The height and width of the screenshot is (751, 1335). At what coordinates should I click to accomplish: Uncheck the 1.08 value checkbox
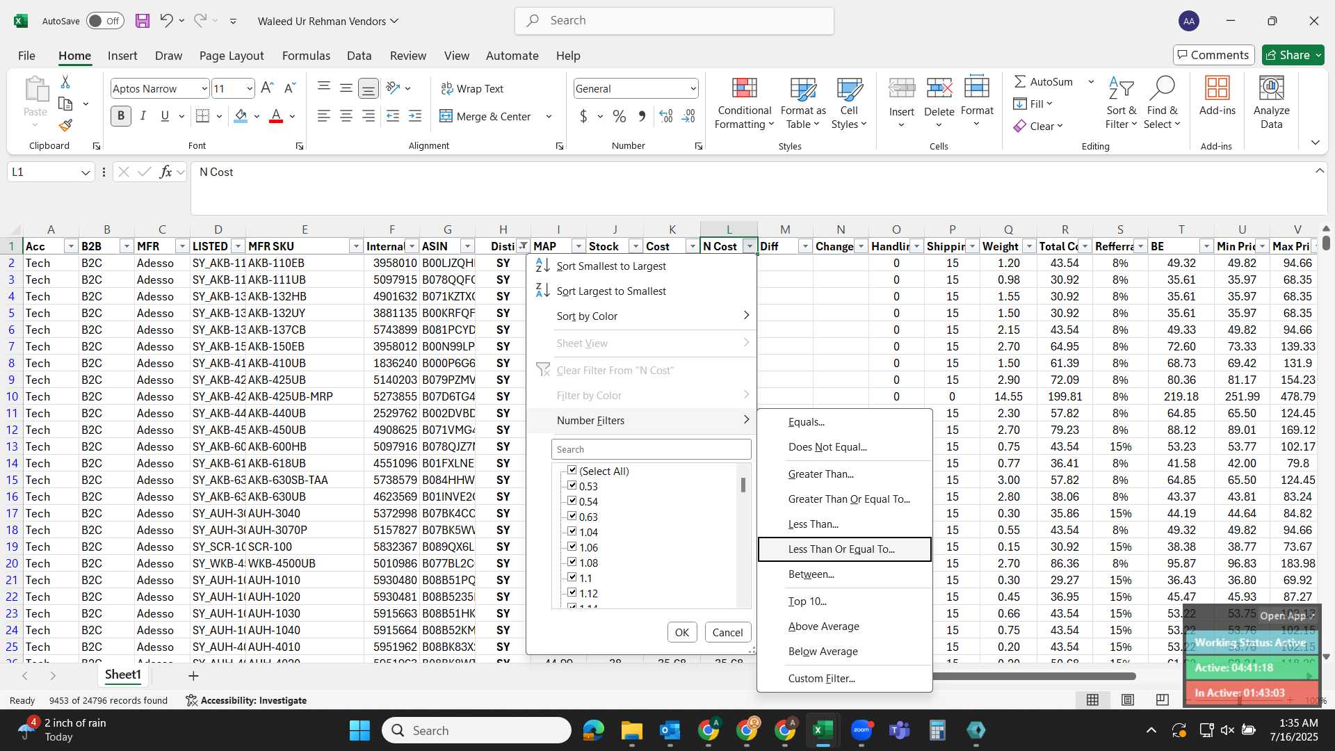coord(572,562)
